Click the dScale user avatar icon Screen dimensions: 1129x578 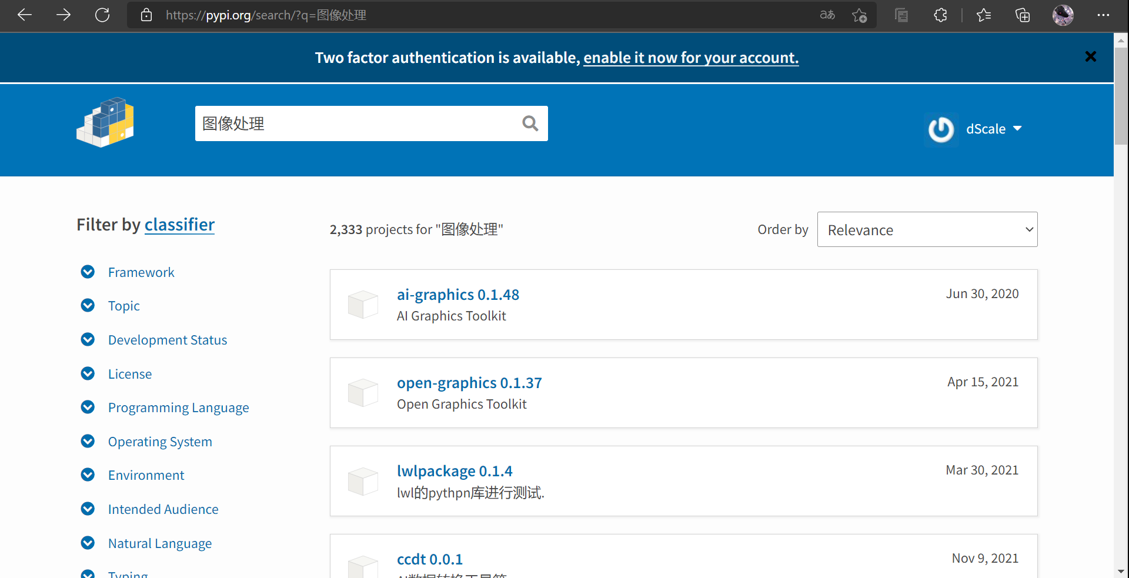click(941, 129)
